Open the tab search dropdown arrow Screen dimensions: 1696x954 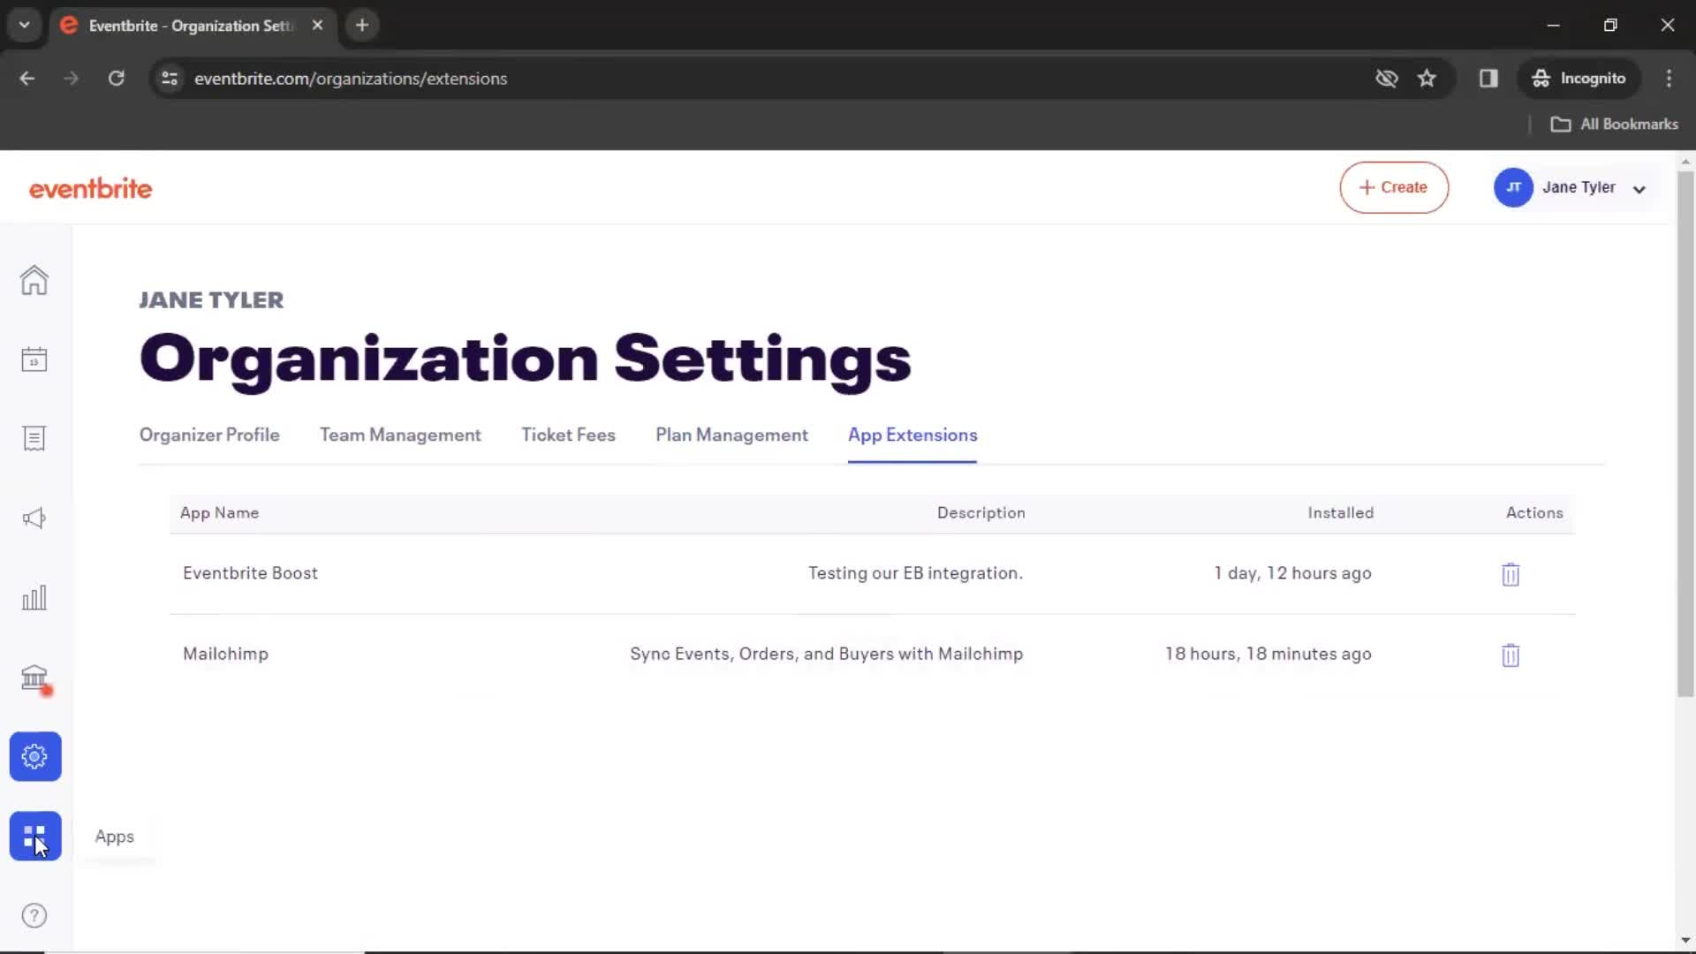pyautogui.click(x=25, y=26)
